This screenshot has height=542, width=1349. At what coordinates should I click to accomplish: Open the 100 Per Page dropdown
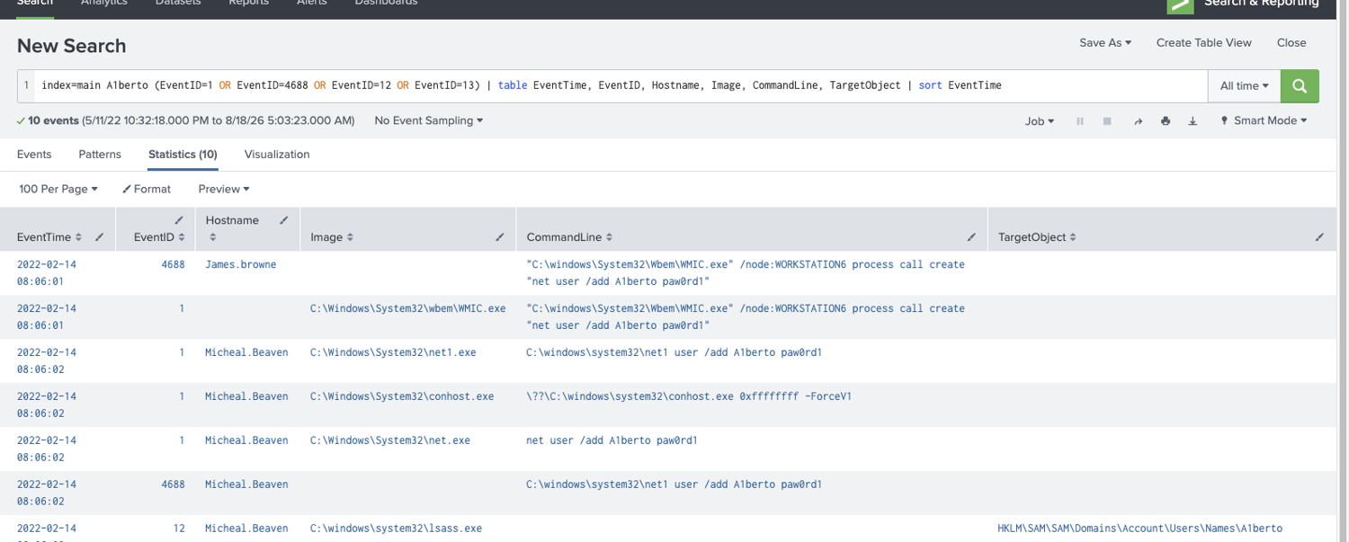tap(58, 189)
